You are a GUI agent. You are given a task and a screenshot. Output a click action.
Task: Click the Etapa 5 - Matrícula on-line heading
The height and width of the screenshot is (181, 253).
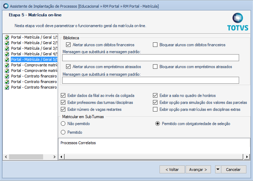click(35, 15)
